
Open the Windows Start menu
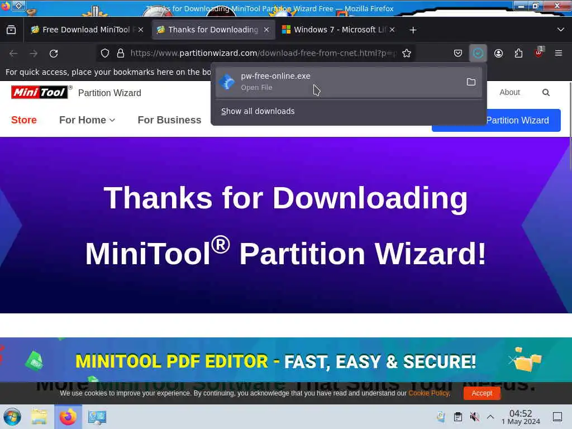pos(12,417)
